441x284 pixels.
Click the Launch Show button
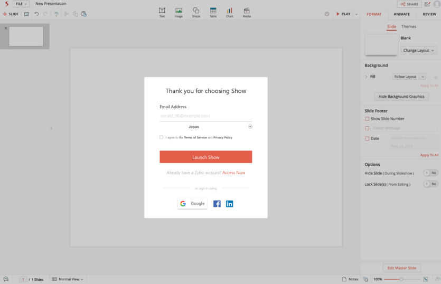[x=205, y=157]
